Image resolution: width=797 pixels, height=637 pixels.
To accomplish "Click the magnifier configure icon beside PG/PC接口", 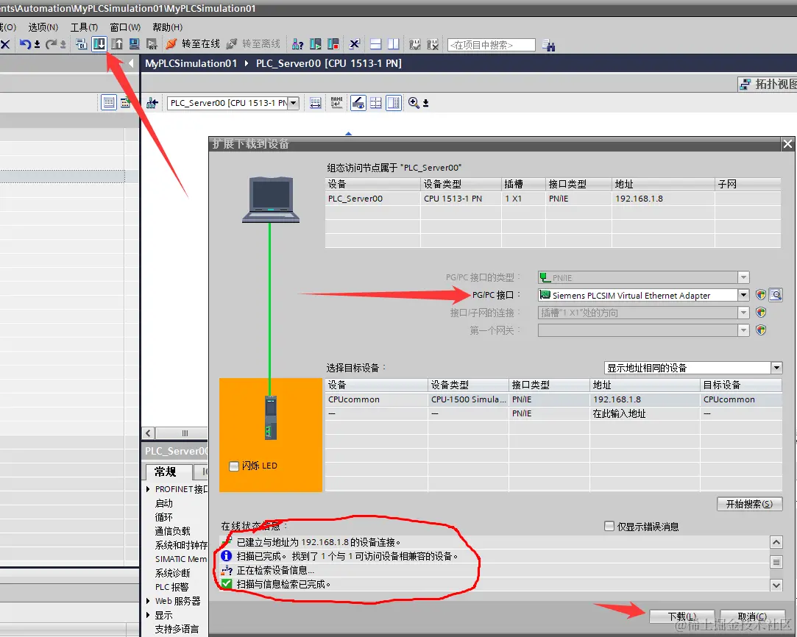I will click(x=776, y=295).
